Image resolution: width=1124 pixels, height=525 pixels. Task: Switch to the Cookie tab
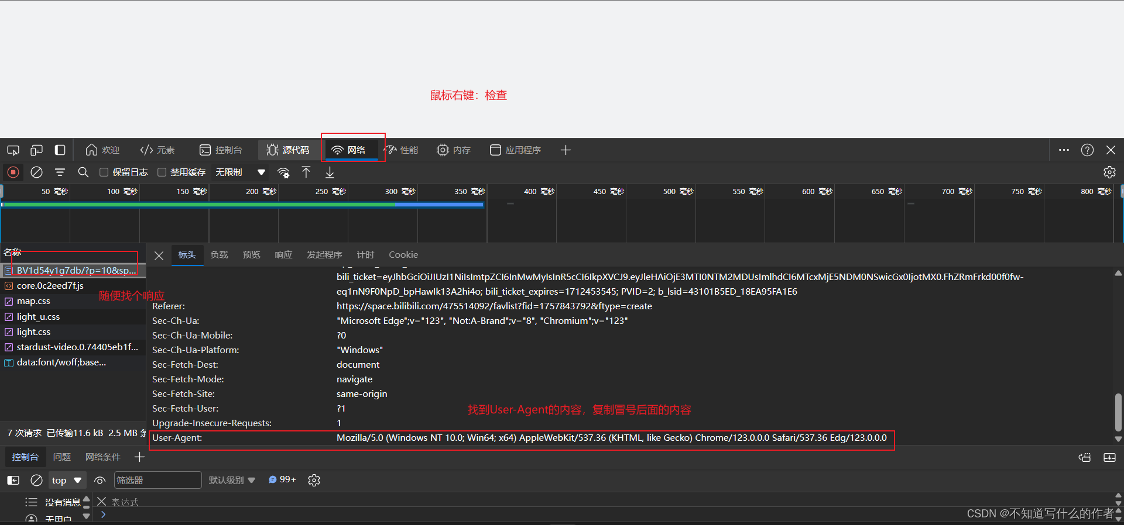click(403, 255)
